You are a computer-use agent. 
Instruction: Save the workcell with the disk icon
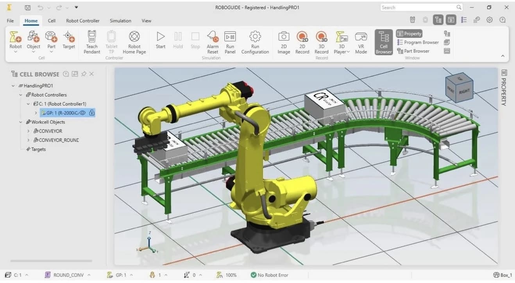(x=27, y=7)
